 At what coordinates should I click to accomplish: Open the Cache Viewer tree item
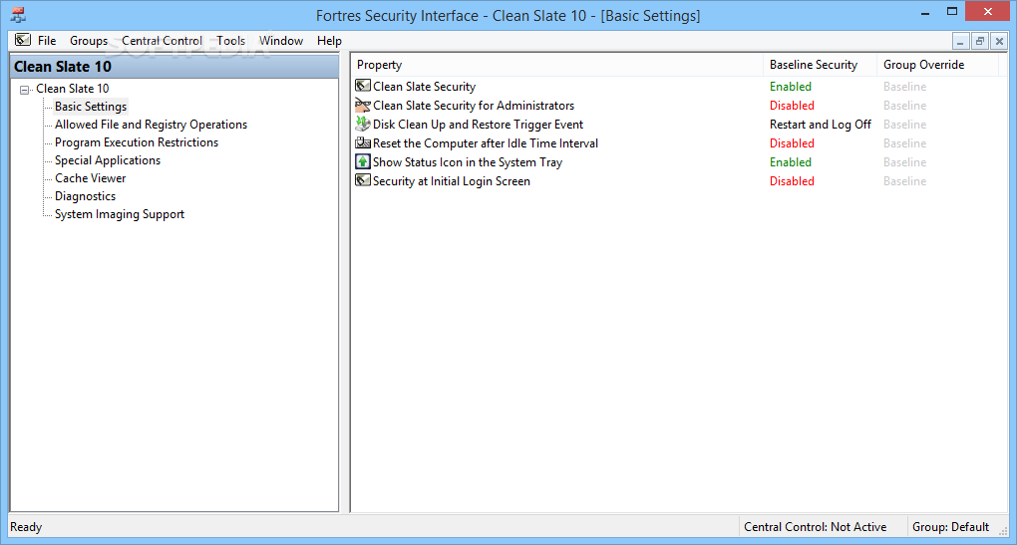[x=90, y=178]
